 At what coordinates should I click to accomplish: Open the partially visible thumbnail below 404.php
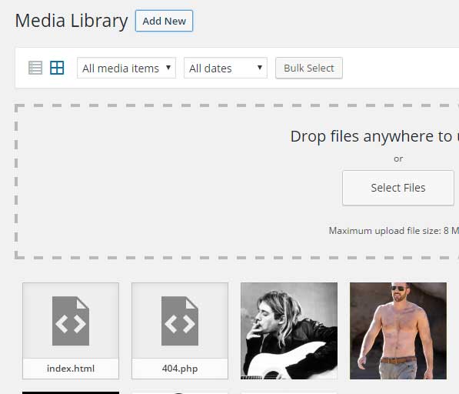point(180,392)
